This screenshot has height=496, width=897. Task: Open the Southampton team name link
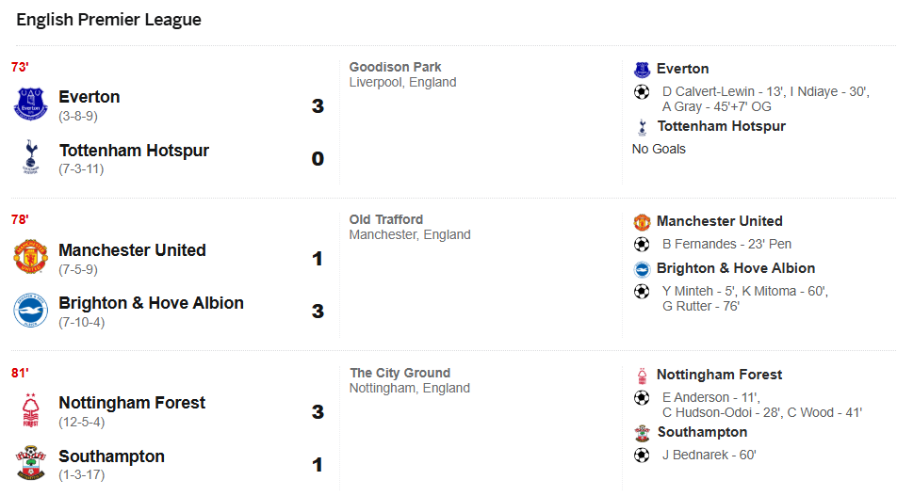[111, 456]
